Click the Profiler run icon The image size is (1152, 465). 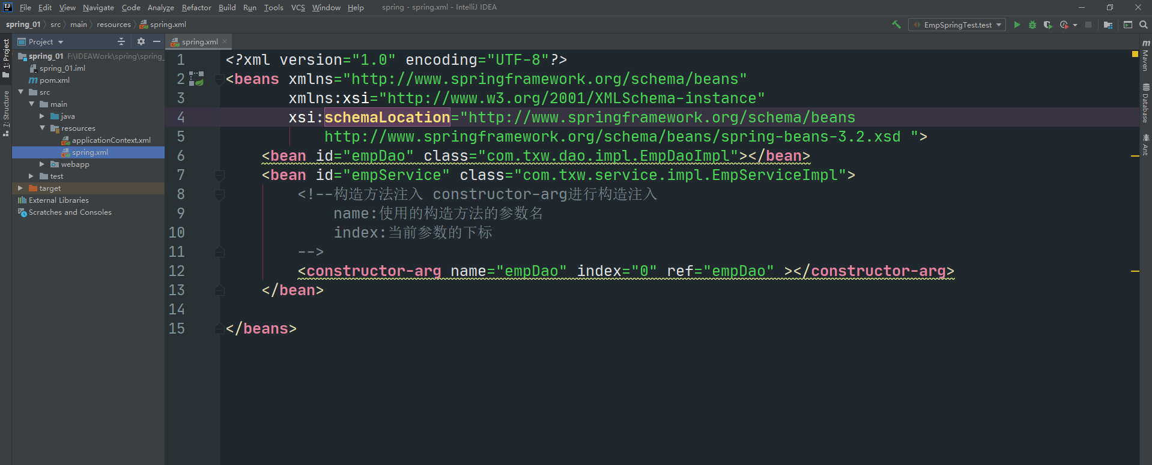[x=1064, y=25]
